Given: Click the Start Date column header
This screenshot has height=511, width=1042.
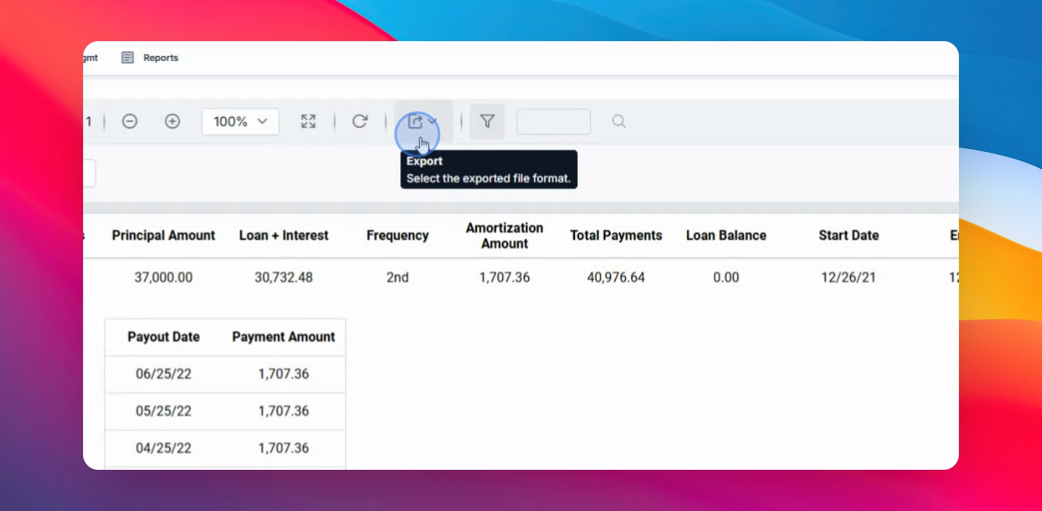Looking at the screenshot, I should coord(849,236).
